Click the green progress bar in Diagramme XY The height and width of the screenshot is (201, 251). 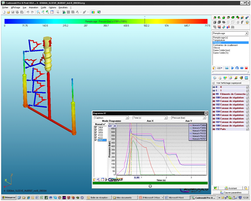click(150, 183)
